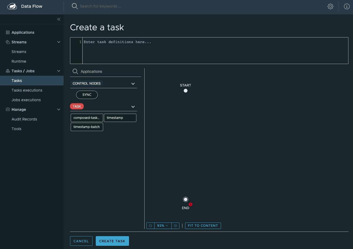
Task: Click the Applications grid icon in sidebar
Action: pos(8,32)
